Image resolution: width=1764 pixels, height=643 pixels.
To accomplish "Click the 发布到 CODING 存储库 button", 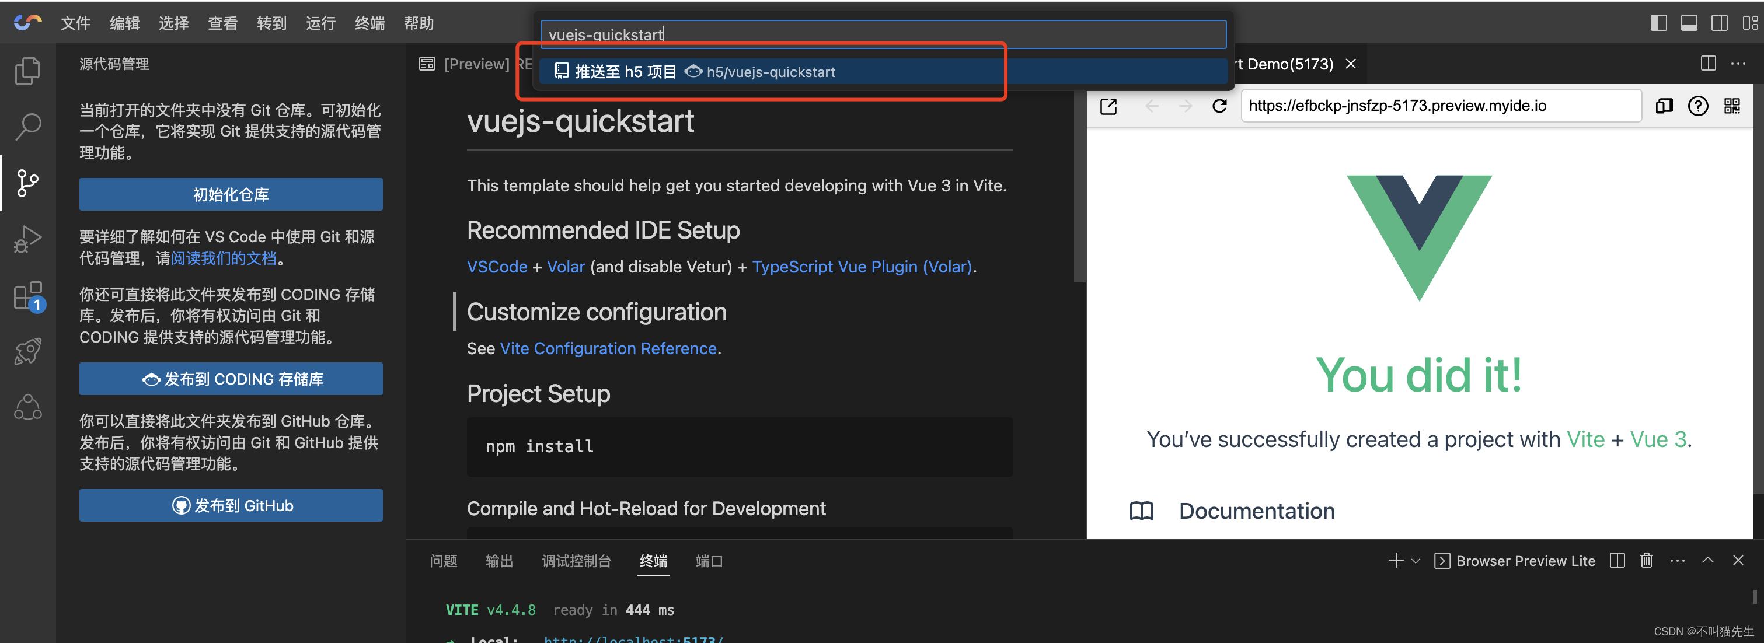I will (231, 379).
